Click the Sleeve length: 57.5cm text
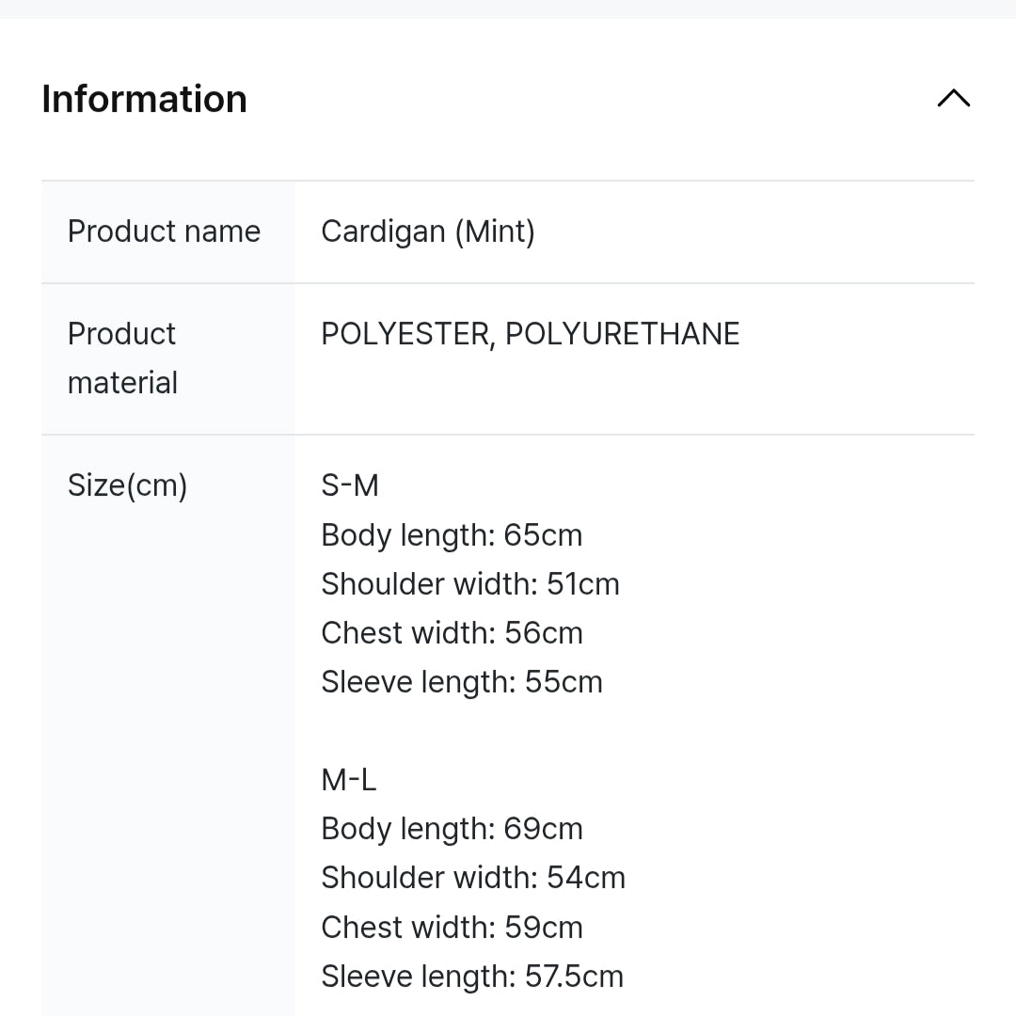Screen dimensions: 1016x1016 [x=472, y=976]
